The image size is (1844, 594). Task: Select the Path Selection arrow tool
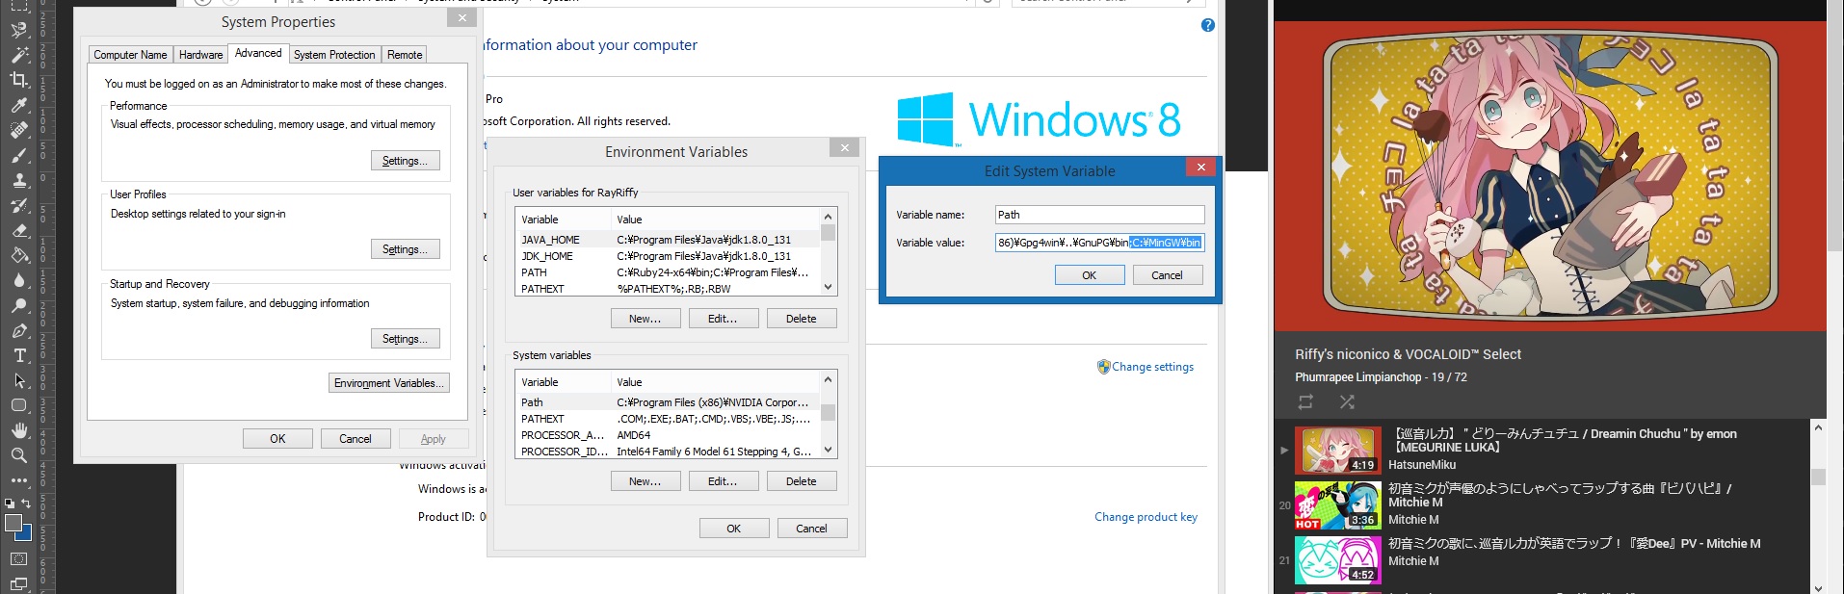click(19, 380)
